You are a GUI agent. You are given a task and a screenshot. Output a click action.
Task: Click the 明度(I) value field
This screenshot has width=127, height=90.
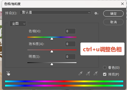[70, 57]
